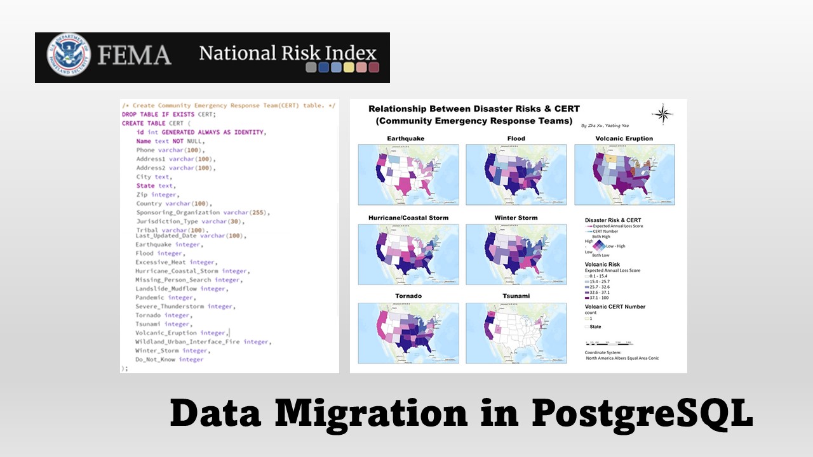Click the map scale bar

(x=609, y=342)
